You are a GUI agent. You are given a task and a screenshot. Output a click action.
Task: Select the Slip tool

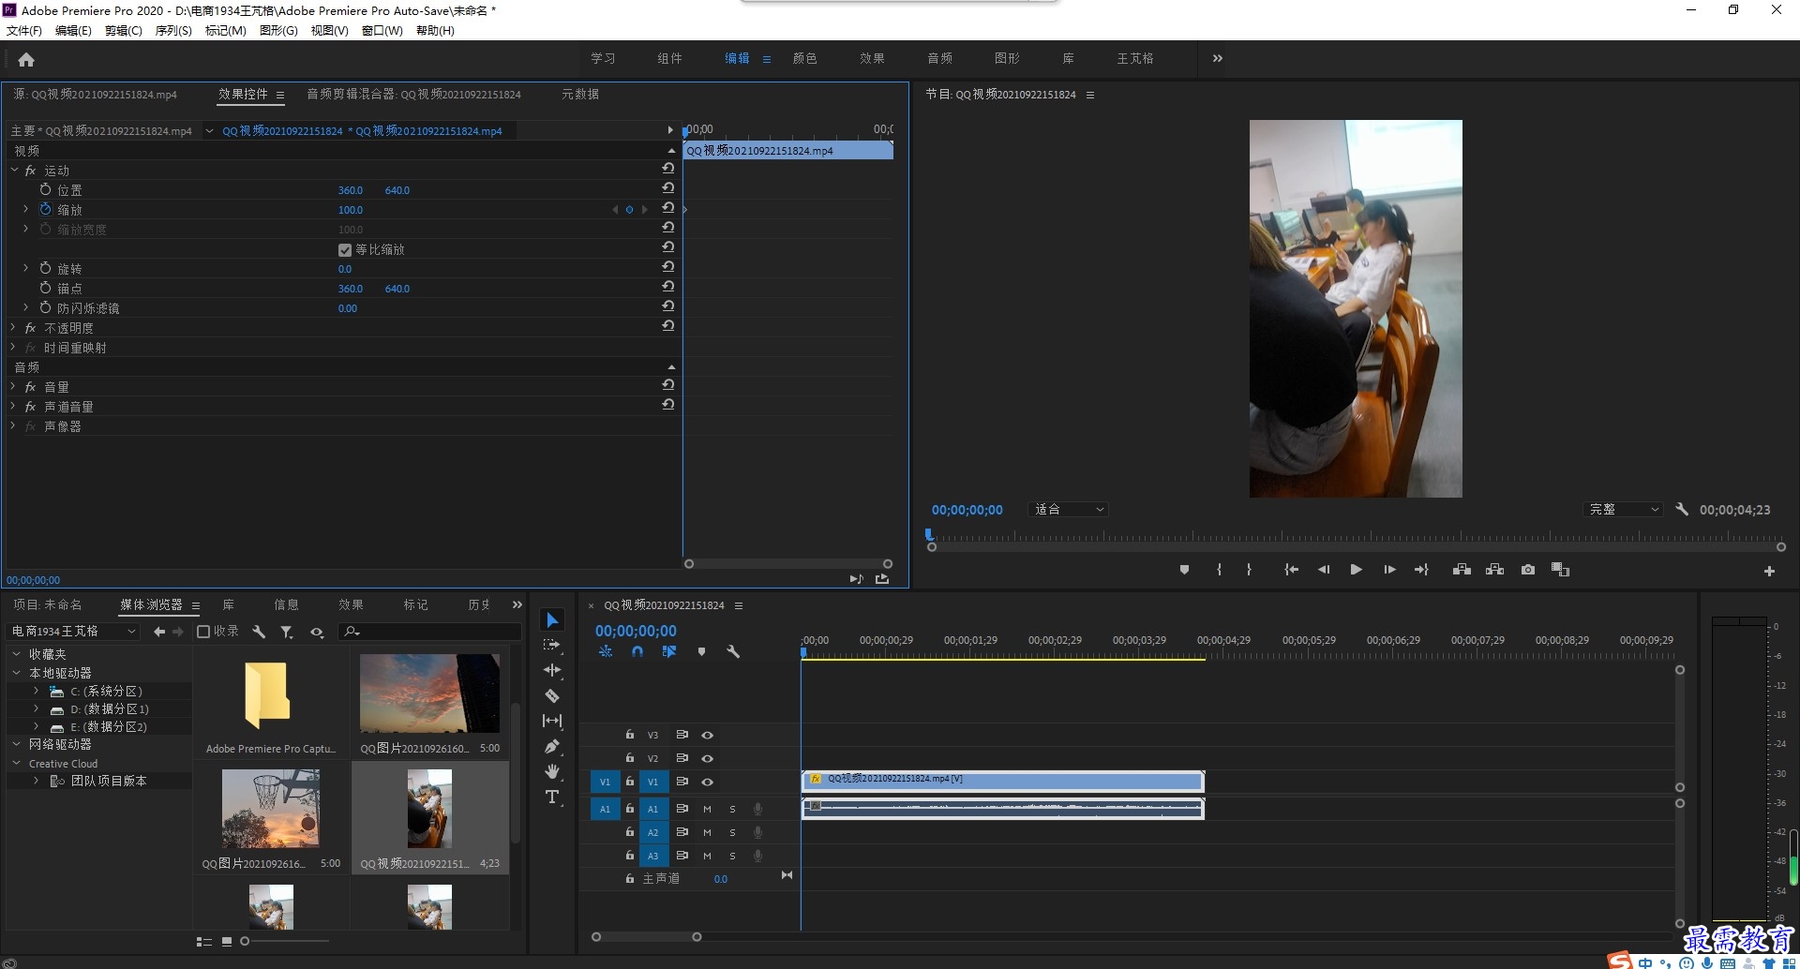552,721
